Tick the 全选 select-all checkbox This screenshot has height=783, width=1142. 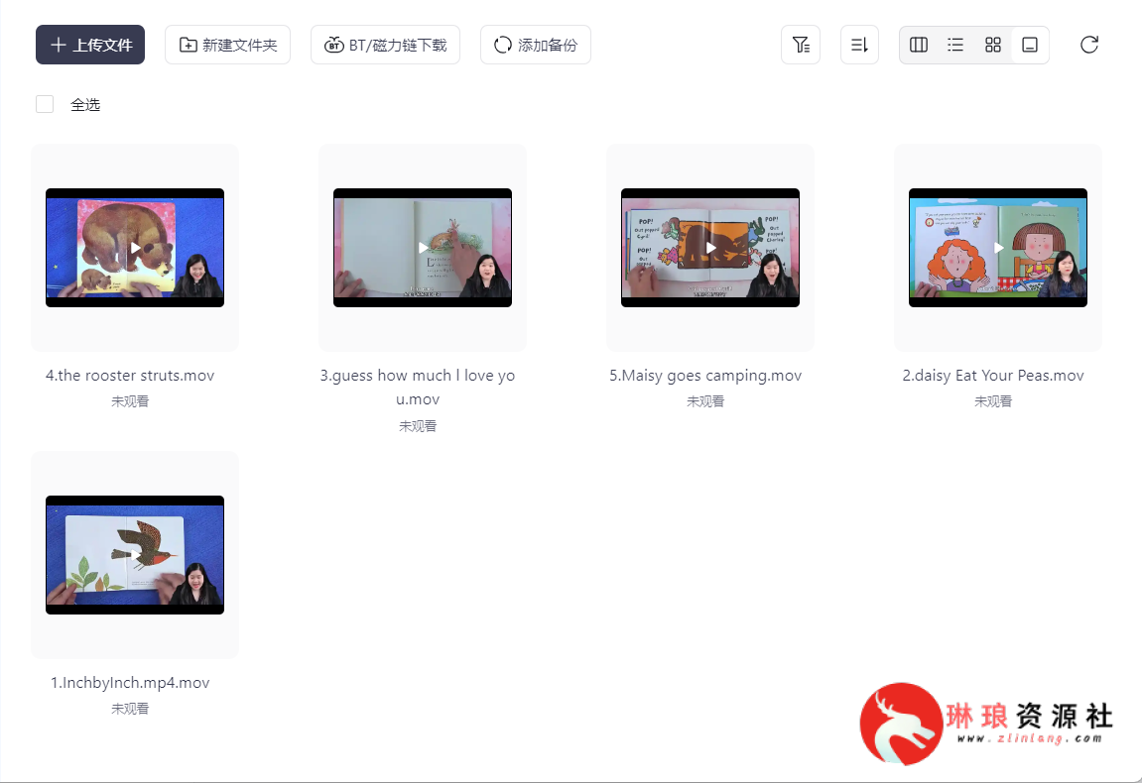(45, 104)
